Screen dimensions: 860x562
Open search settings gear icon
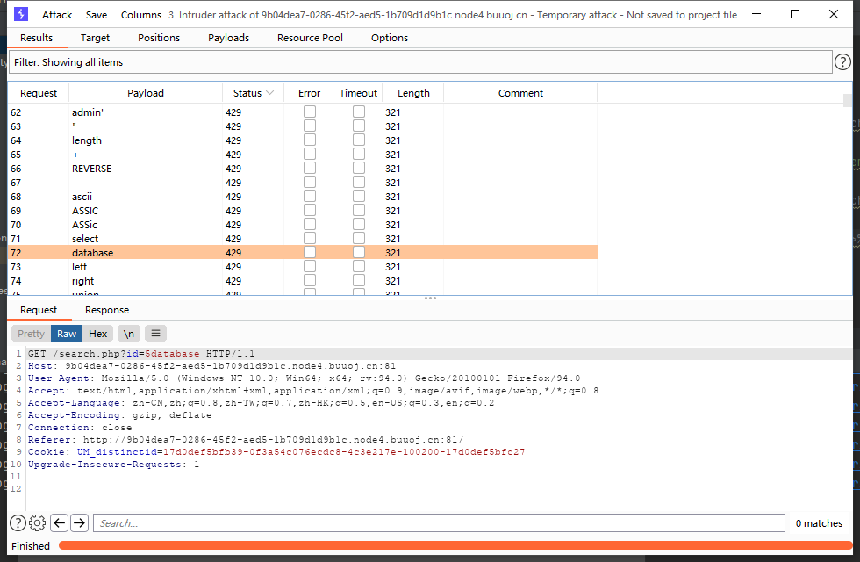click(x=37, y=522)
